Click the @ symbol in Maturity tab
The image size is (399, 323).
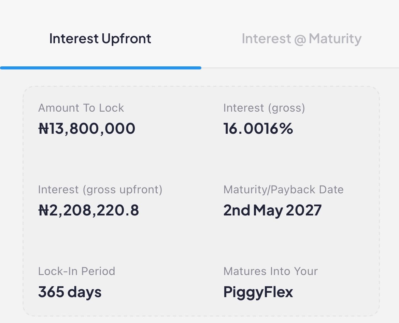tap(300, 39)
